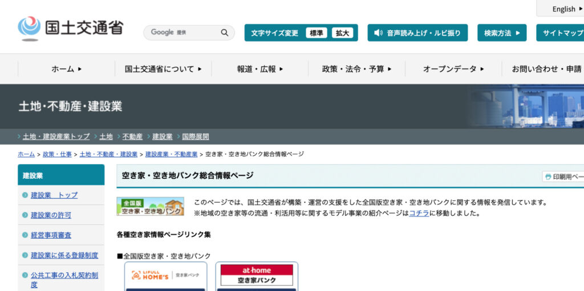Click the arrow after 検索方法
Viewport: 584px width, 291px height.
click(518, 33)
